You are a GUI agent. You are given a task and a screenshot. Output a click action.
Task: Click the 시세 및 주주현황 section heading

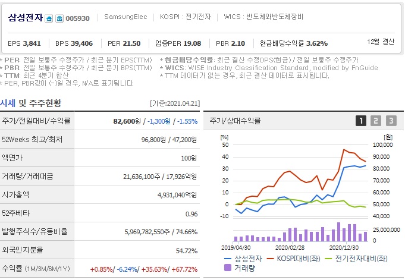pos(31,103)
